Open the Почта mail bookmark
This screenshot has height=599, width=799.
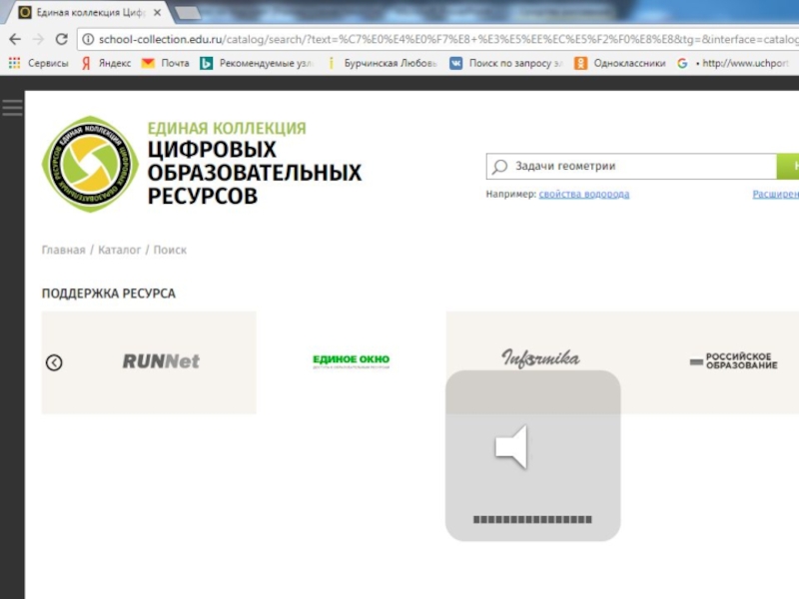tap(166, 63)
